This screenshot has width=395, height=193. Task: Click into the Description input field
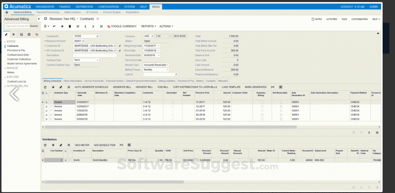[x=95, y=55]
